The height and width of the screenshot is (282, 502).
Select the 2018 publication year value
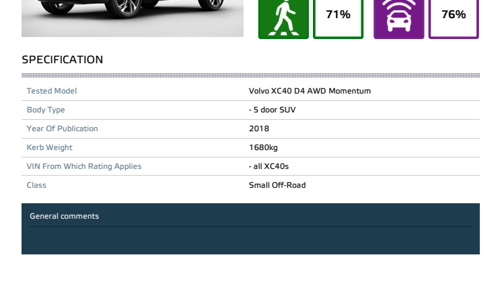pos(259,129)
